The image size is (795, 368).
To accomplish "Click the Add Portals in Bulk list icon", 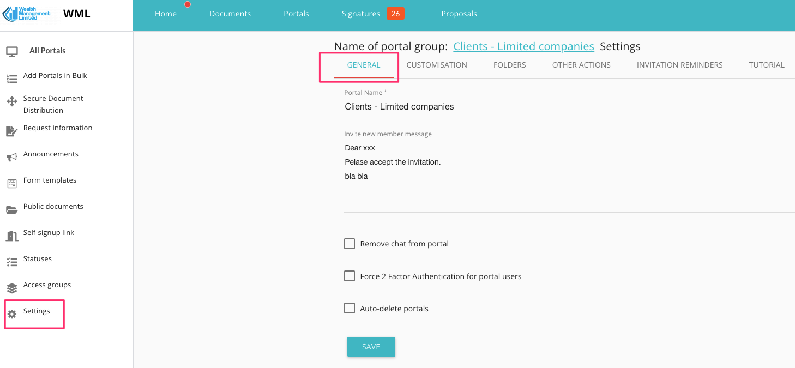I will click(12, 79).
